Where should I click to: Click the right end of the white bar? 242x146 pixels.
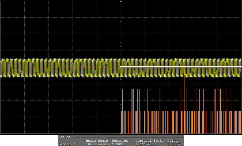241,67
